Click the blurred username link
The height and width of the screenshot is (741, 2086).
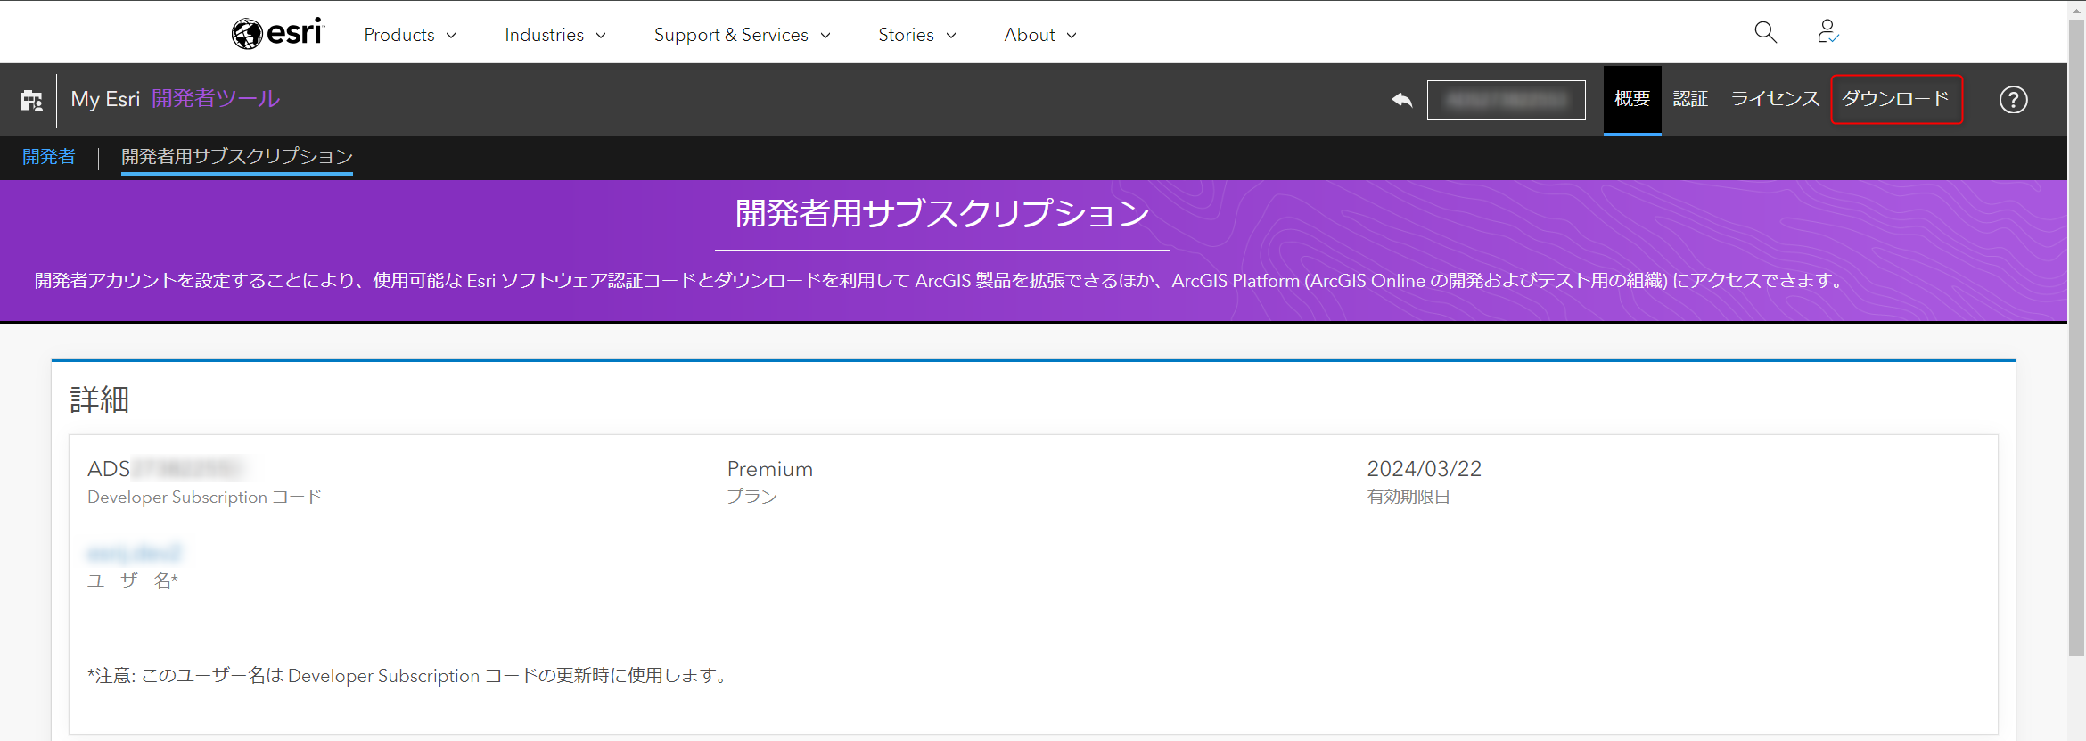coord(135,553)
